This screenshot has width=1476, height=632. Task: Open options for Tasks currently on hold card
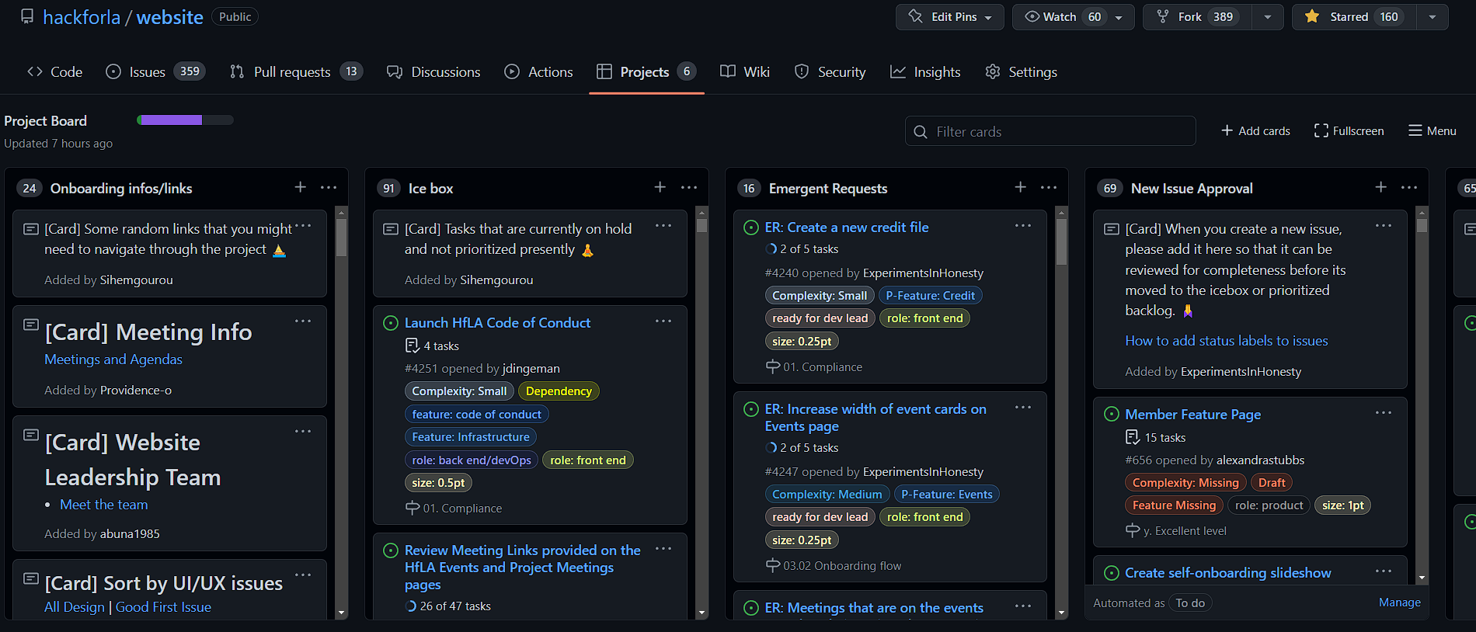click(x=663, y=225)
